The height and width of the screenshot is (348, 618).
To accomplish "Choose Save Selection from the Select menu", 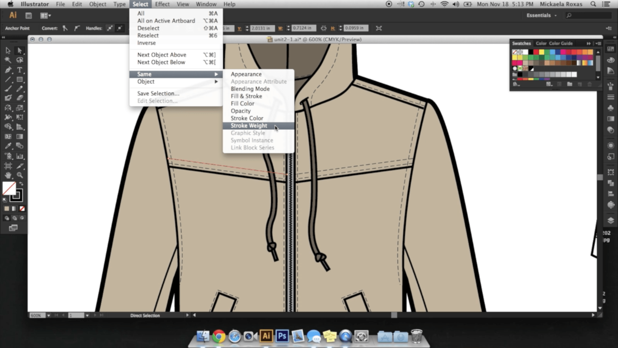I will pyautogui.click(x=158, y=93).
